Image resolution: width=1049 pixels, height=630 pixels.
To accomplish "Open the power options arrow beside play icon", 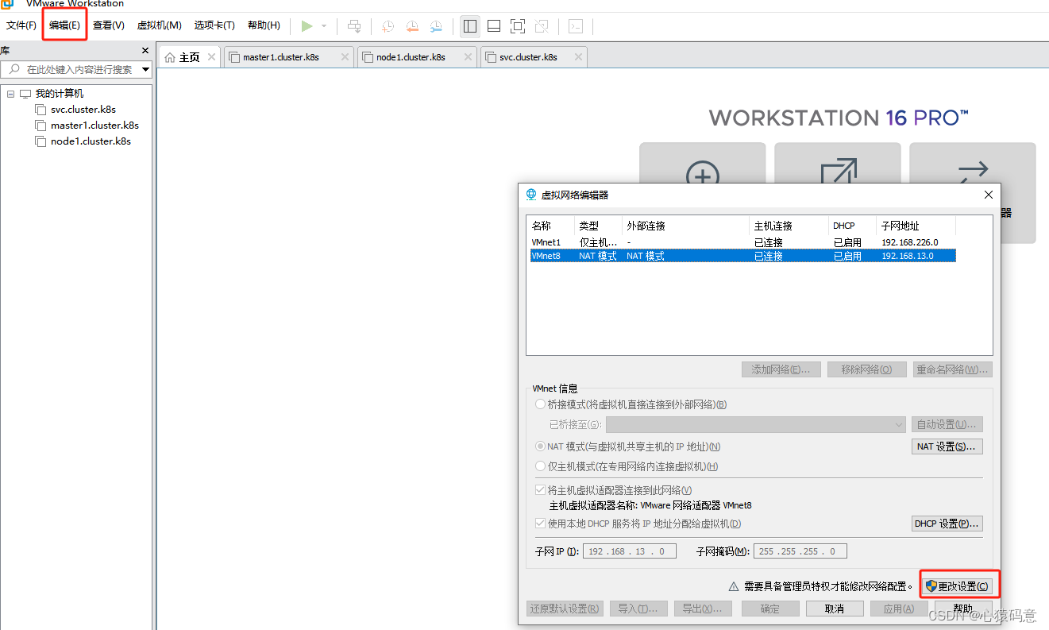I will click(x=324, y=26).
